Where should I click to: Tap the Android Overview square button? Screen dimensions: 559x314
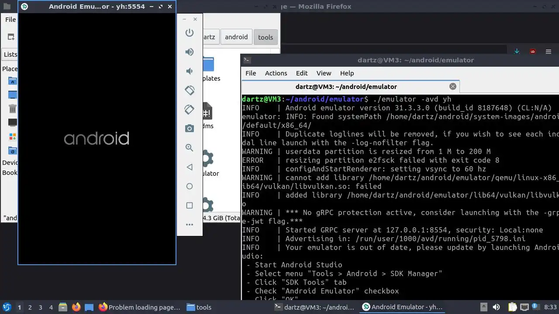[x=189, y=205]
